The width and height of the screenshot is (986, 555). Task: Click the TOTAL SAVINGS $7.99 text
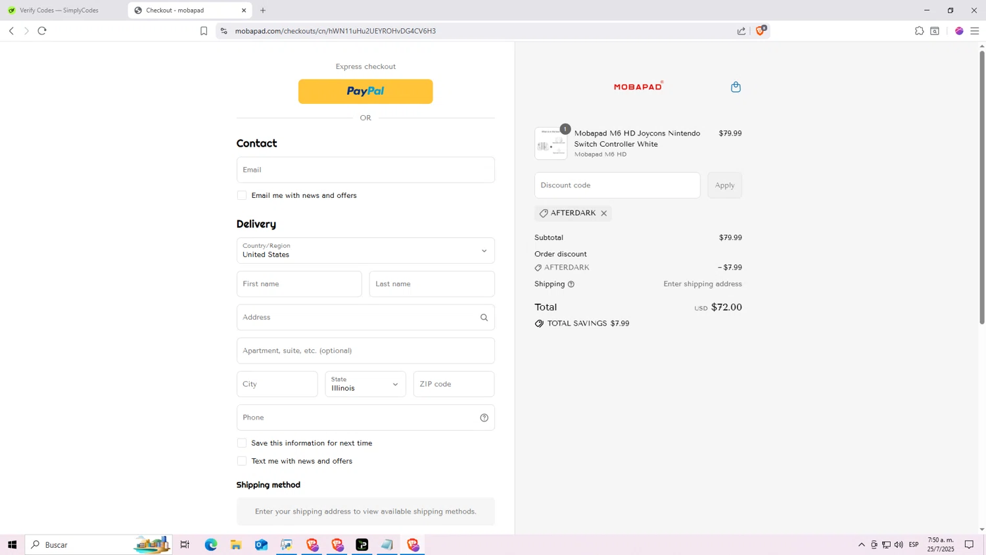[588, 324]
